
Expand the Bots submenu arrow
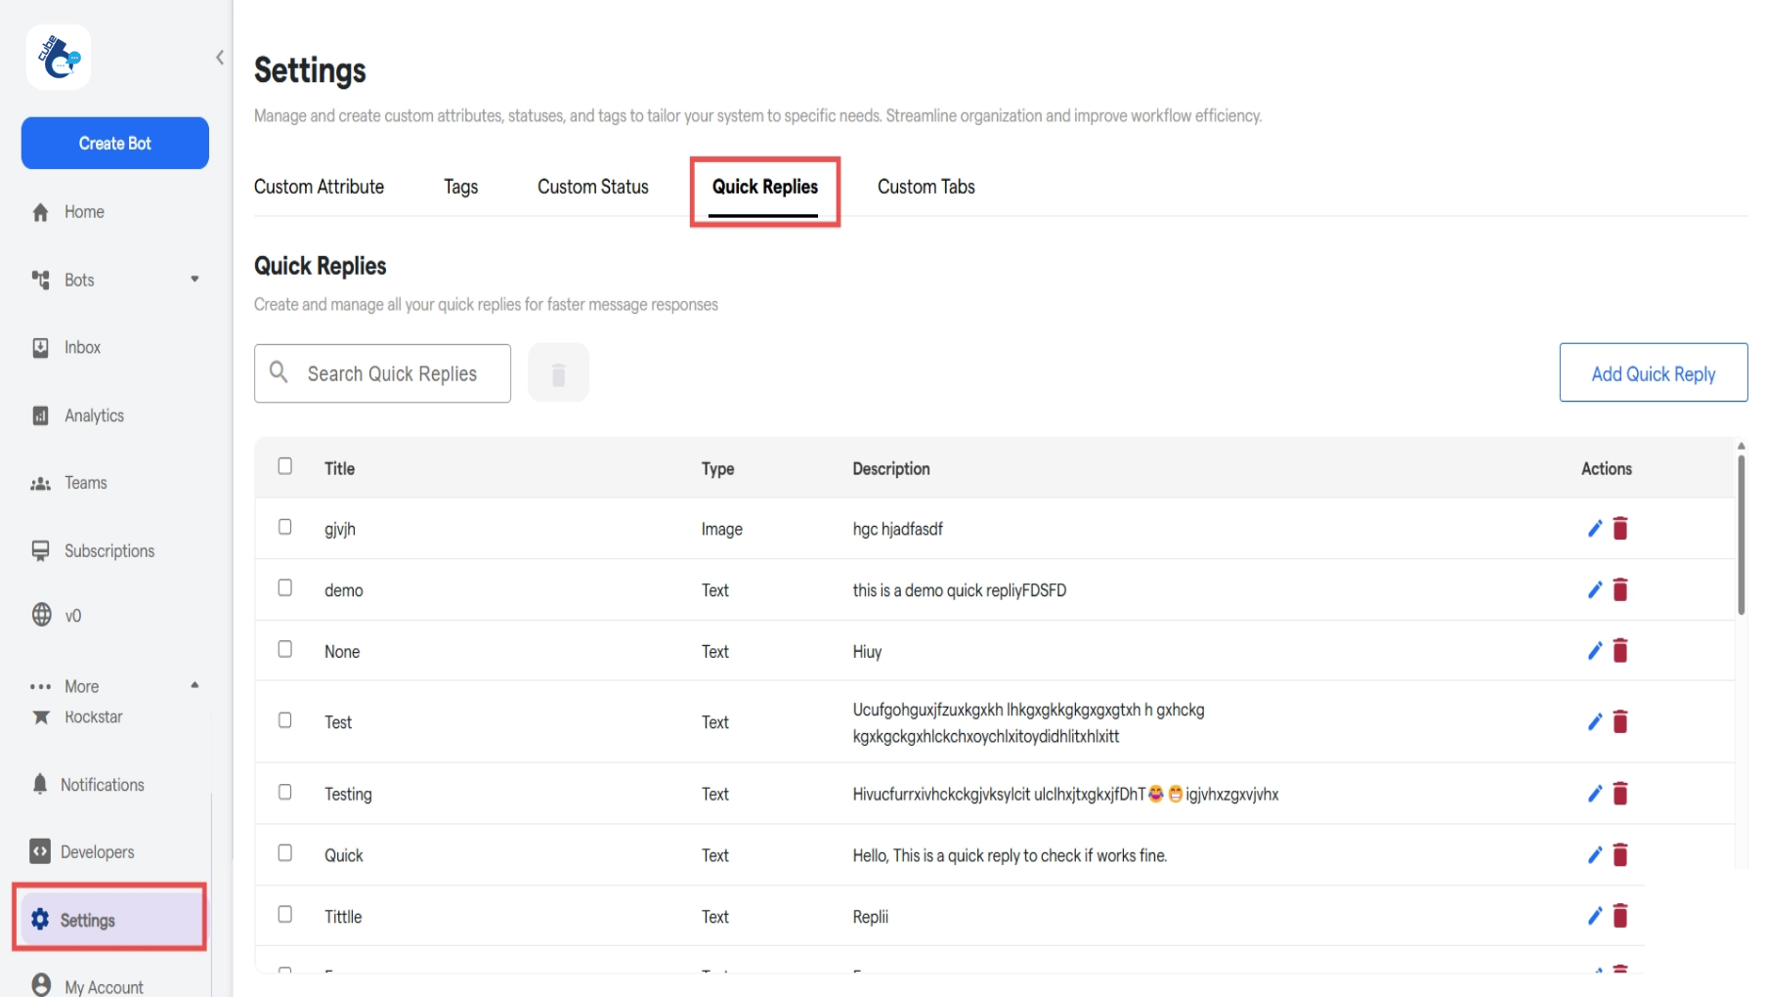[x=194, y=280]
